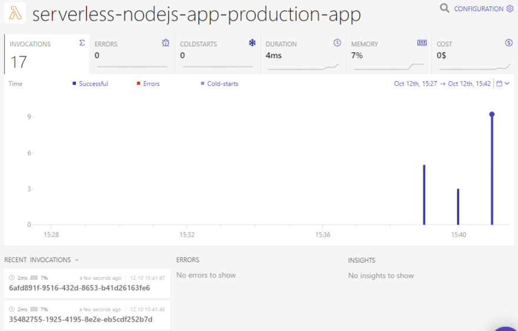518x331 pixels.
Task: Click the serverless-nodejs-app-production-app title
Action: 197,14
